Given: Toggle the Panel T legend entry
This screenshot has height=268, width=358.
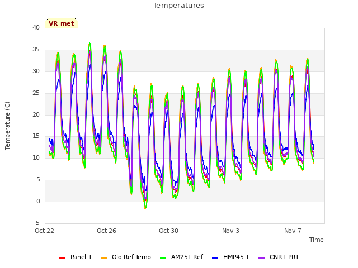Looking at the screenshot, I should pyautogui.click(x=76, y=257).
